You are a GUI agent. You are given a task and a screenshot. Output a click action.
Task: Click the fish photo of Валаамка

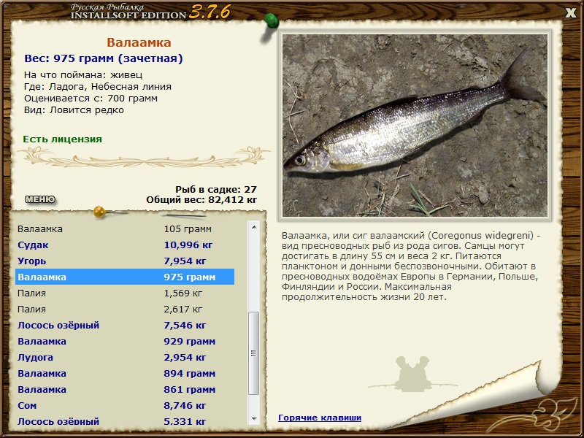point(415,126)
